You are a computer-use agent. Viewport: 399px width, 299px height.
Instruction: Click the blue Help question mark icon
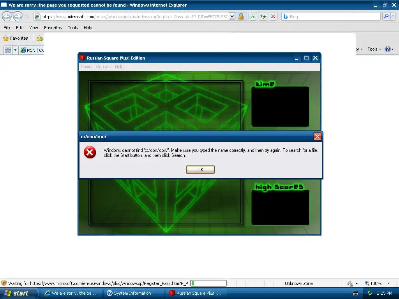pyautogui.click(x=388, y=49)
